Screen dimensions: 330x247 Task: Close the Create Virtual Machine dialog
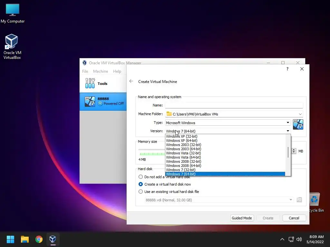point(302,69)
